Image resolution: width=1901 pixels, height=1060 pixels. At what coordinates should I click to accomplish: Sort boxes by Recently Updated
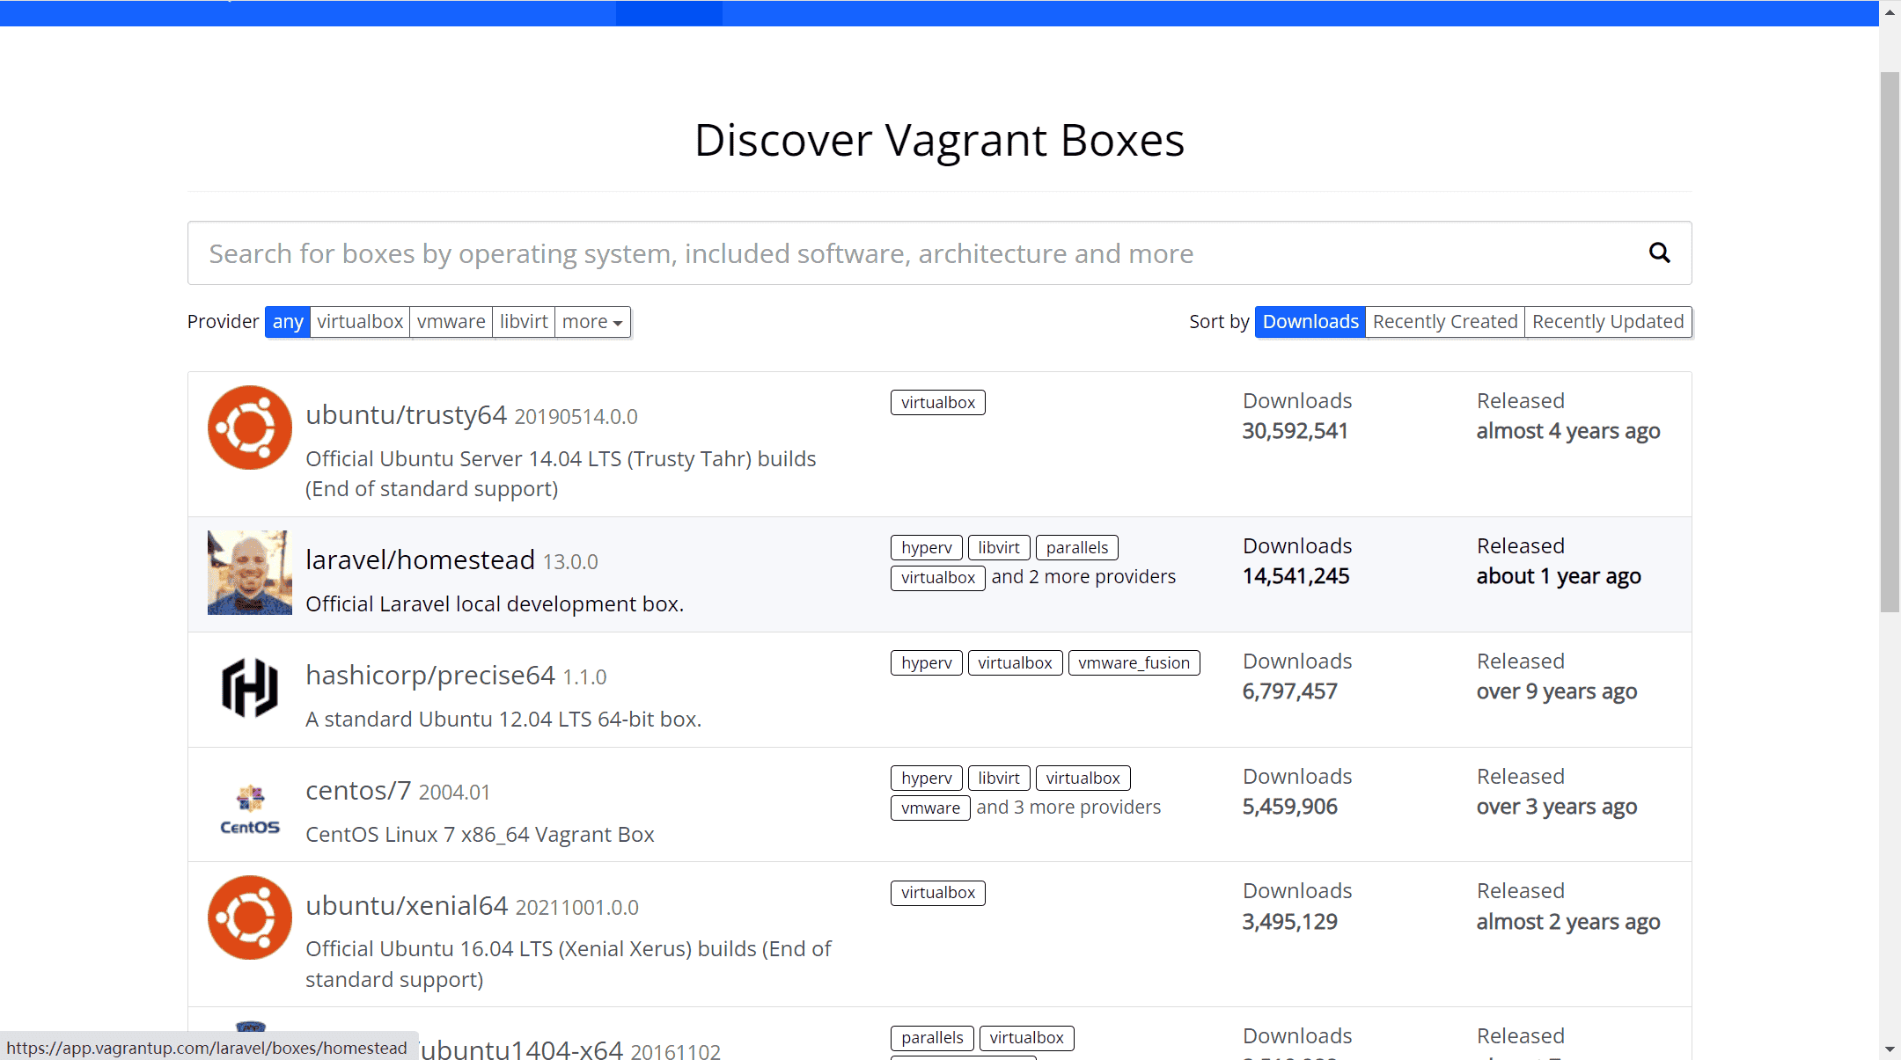tap(1608, 322)
